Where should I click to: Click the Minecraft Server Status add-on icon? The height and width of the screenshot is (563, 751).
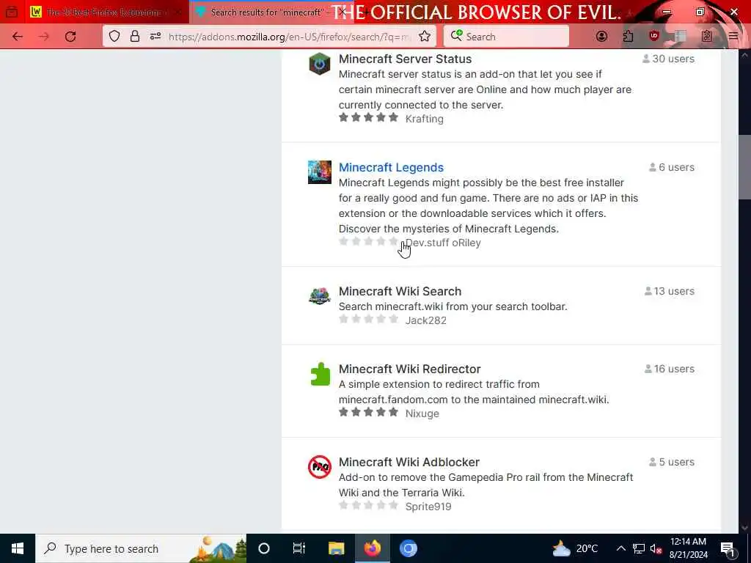(x=320, y=64)
